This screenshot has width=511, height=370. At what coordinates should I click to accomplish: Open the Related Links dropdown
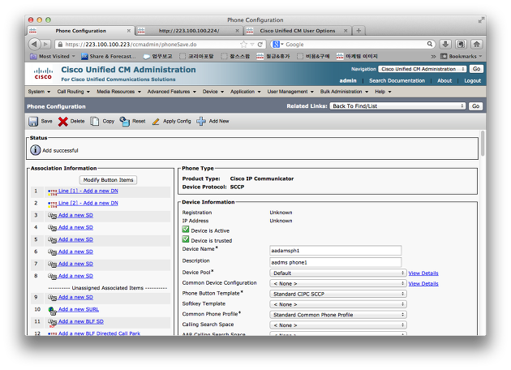point(397,106)
